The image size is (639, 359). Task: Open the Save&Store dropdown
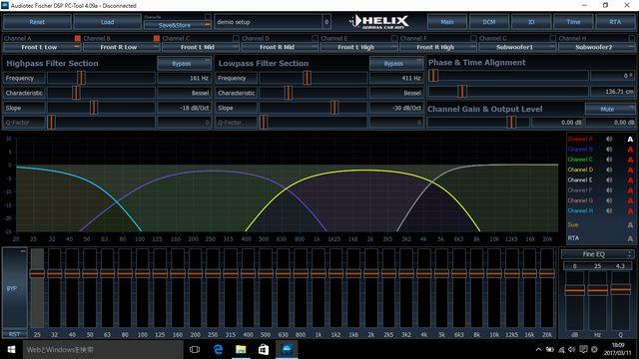click(178, 25)
